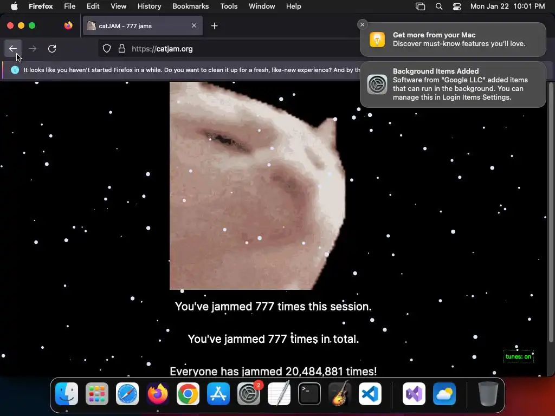Close the catJAM - 777 jams tab
The image size is (555, 416).
coord(194,25)
